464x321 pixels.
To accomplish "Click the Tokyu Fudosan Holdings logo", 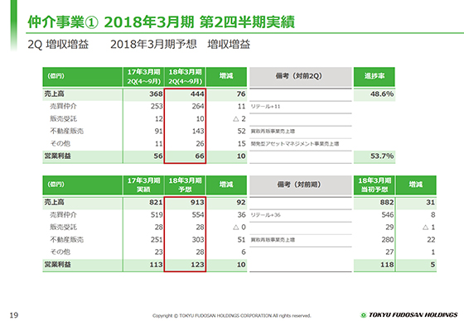I will click(408, 314).
